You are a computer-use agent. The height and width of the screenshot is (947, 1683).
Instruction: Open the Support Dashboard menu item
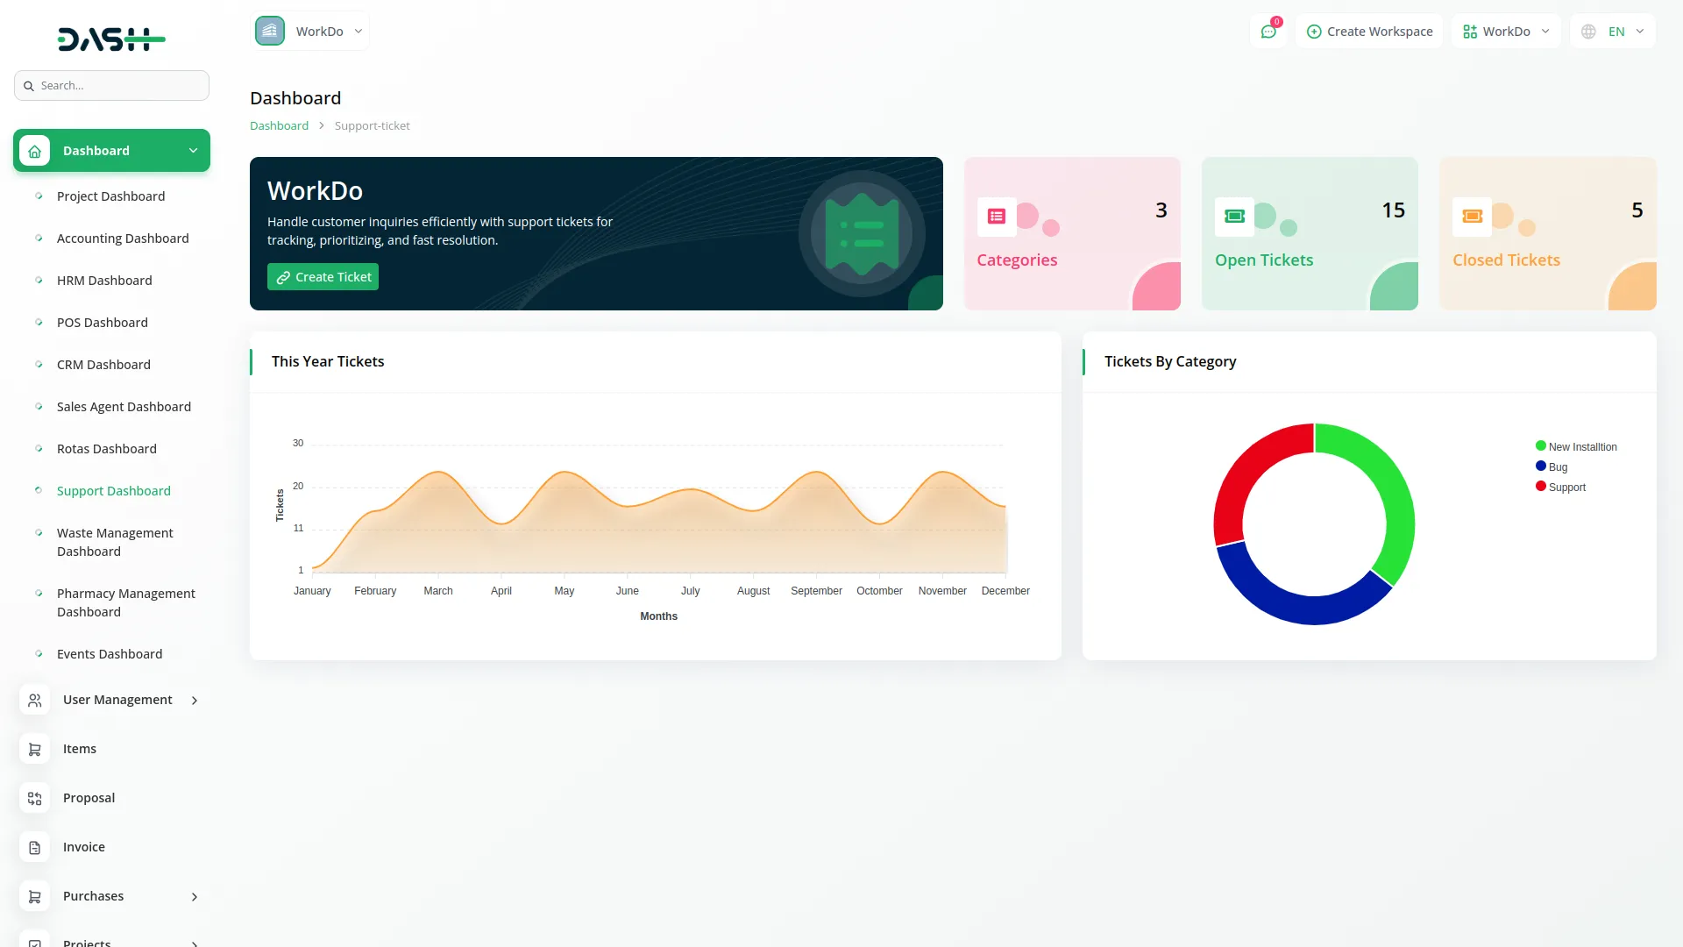[x=114, y=491]
